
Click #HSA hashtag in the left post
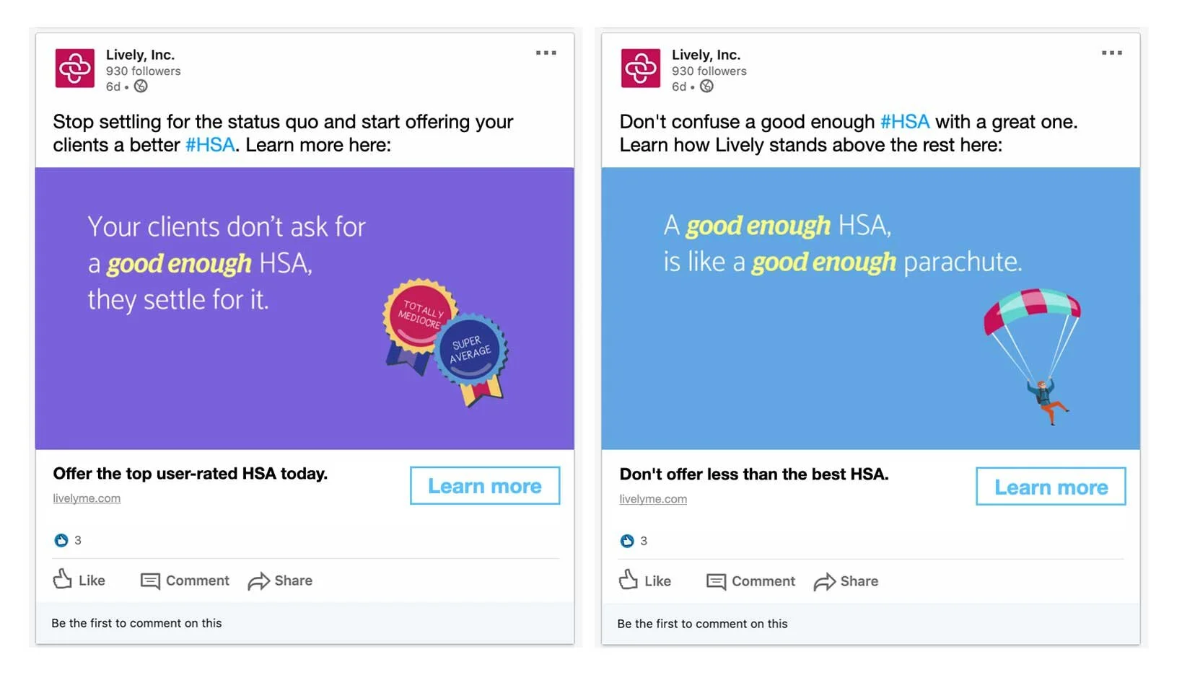(x=210, y=145)
